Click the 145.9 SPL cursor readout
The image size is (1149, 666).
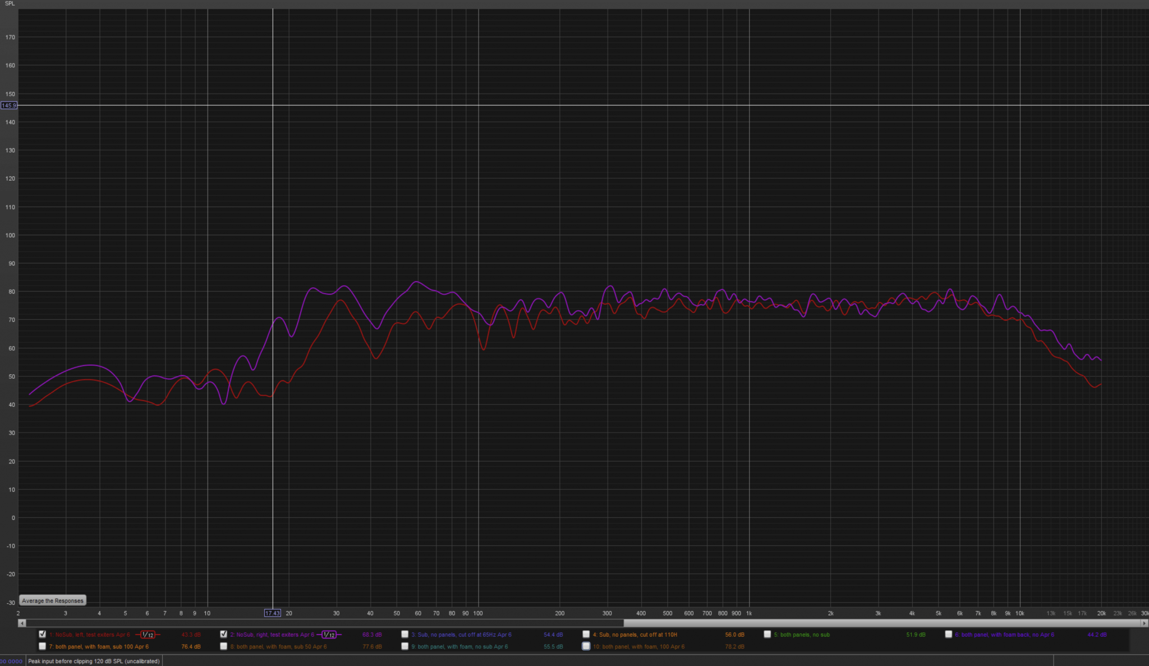coord(9,105)
